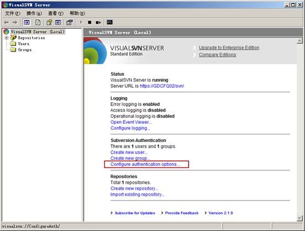Click the Version 2.1.9 link

pos(221,213)
